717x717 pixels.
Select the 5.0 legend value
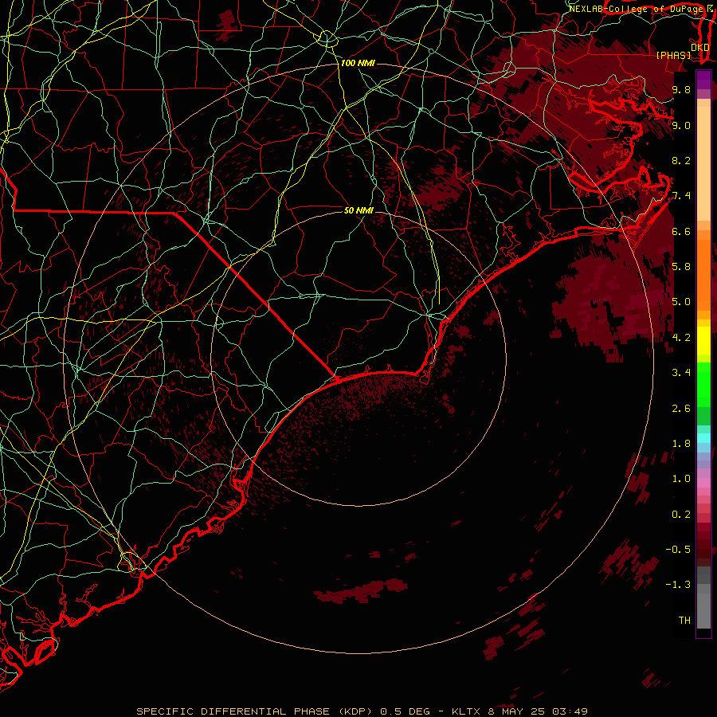coord(681,302)
